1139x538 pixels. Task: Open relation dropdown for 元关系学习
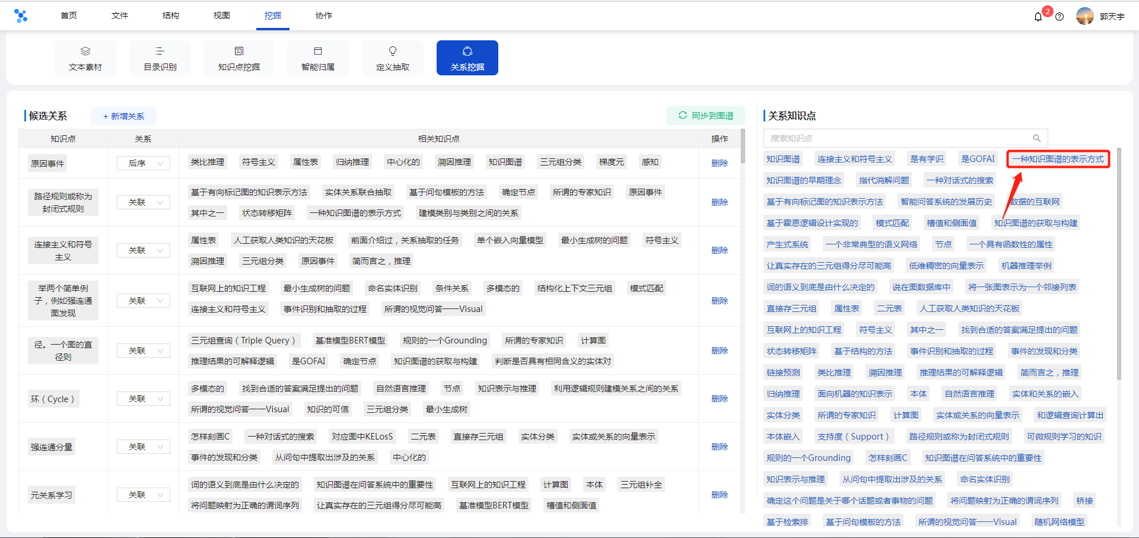(x=144, y=495)
